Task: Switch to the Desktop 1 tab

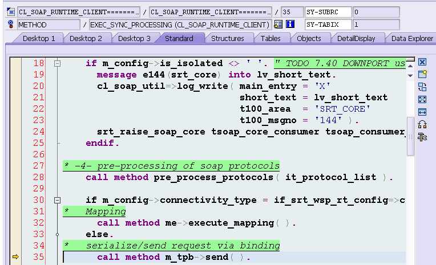Action: coord(39,38)
